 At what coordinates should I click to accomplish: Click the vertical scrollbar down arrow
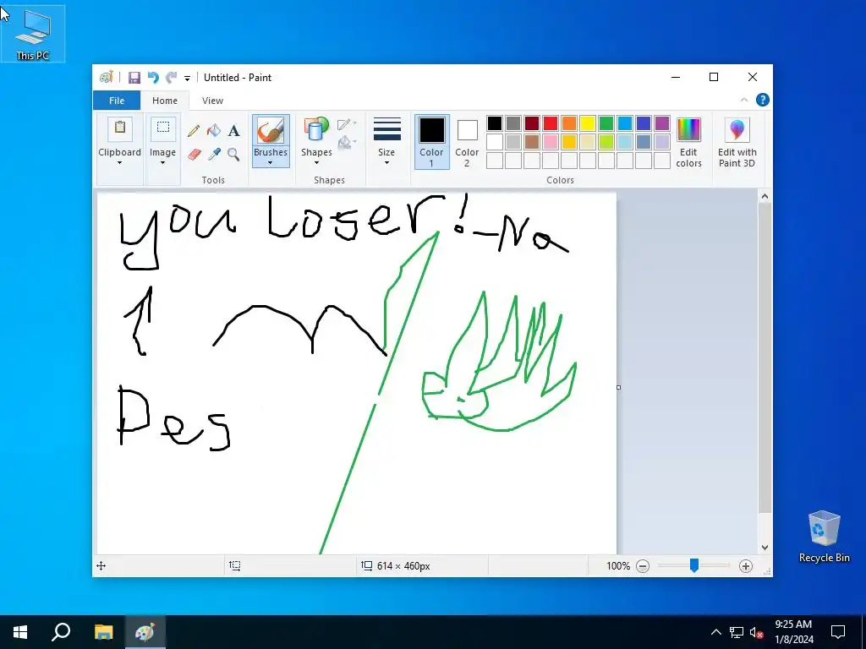pos(765,548)
